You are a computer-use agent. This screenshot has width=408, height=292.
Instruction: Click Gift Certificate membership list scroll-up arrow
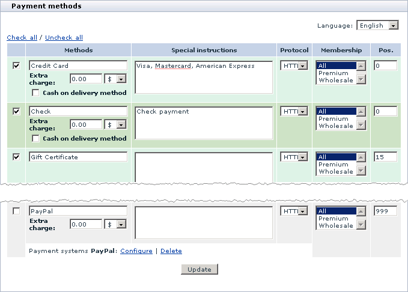tap(361, 157)
